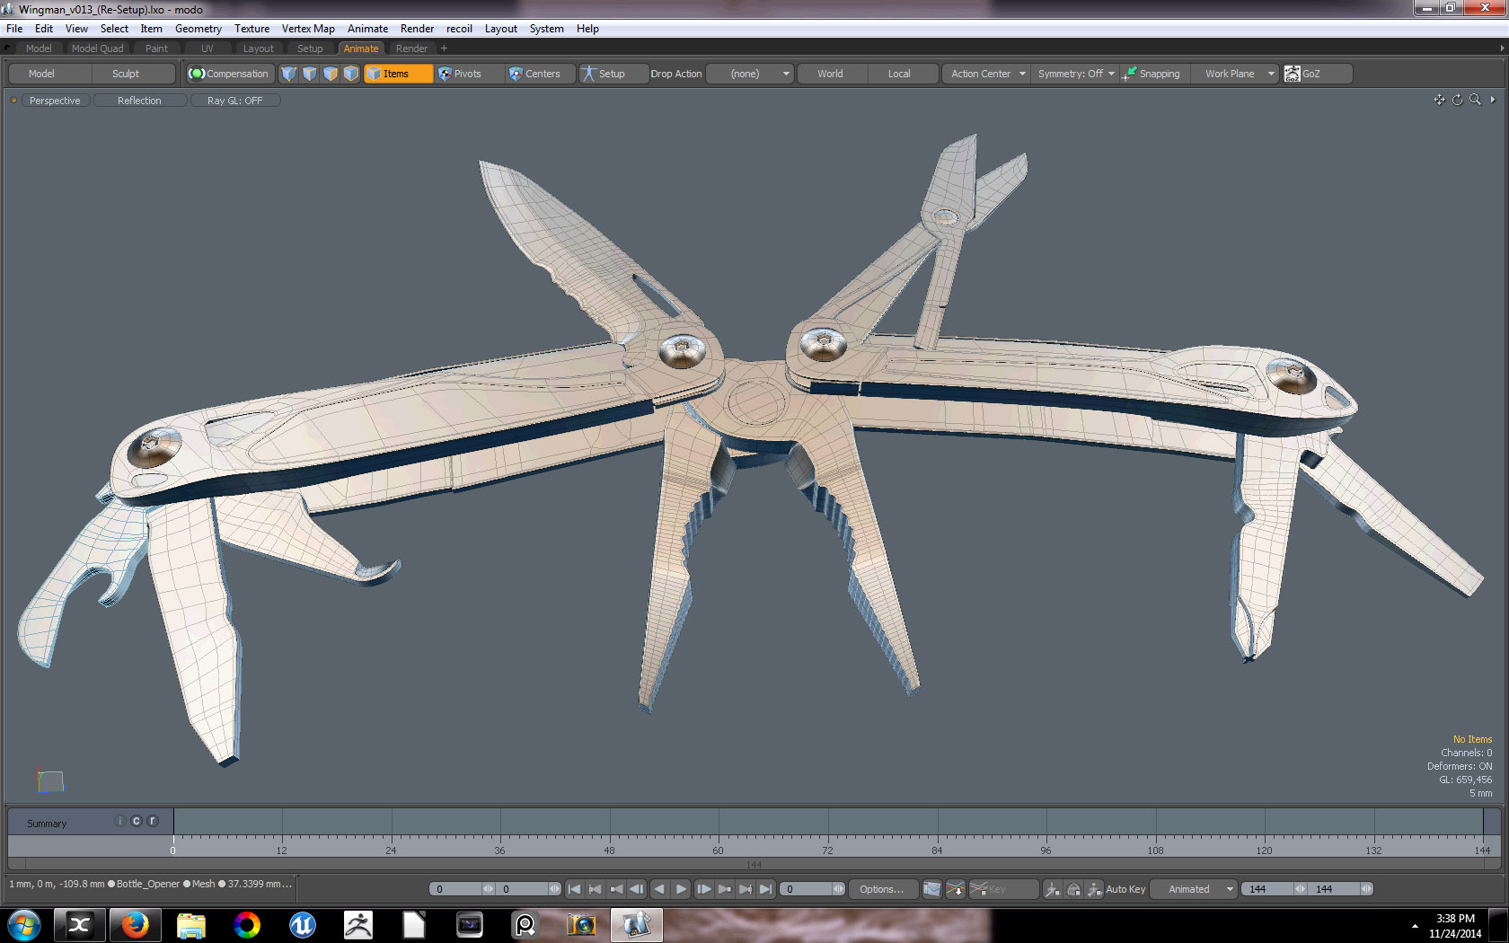This screenshot has height=943, width=1509.
Task: Click the timeline range bar labeled 144
Action: [754, 864]
